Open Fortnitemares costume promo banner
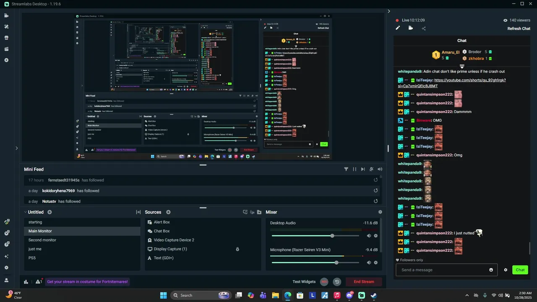 point(87,282)
